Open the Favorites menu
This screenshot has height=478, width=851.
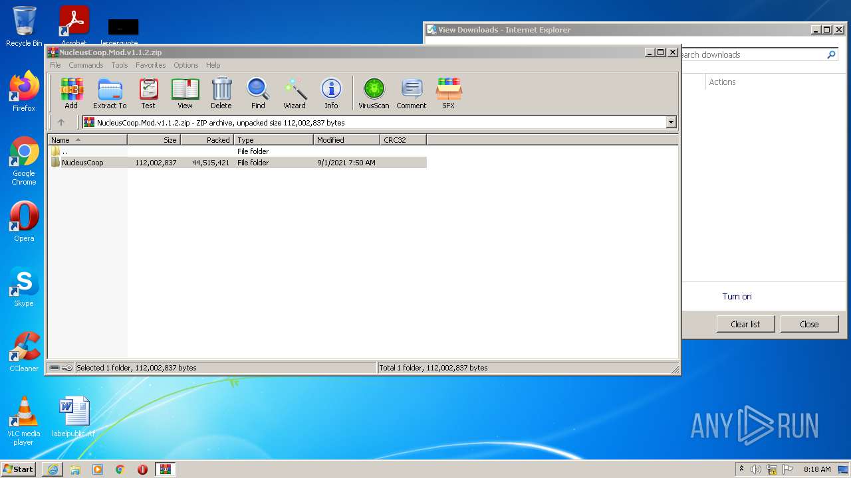[151, 65]
